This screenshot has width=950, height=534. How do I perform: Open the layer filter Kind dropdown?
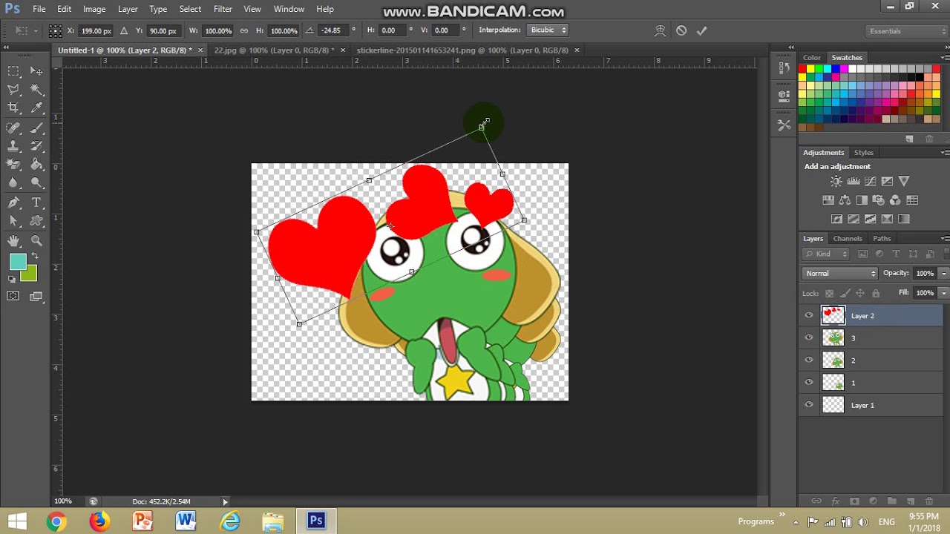[x=826, y=254]
